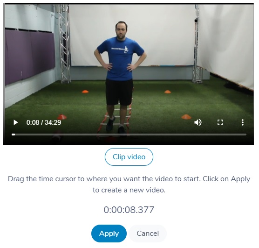The width and height of the screenshot is (259, 248).
Task: Enter fullscreen mode via the brackets icon
Action: coord(220,123)
